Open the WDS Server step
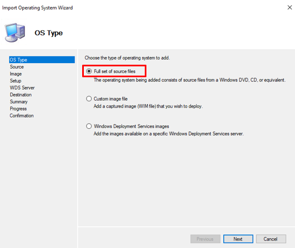This screenshot has height=248, width=295. (22, 88)
